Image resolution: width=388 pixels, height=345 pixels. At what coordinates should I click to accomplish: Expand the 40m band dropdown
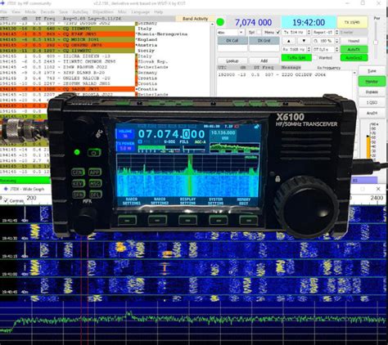230,32
